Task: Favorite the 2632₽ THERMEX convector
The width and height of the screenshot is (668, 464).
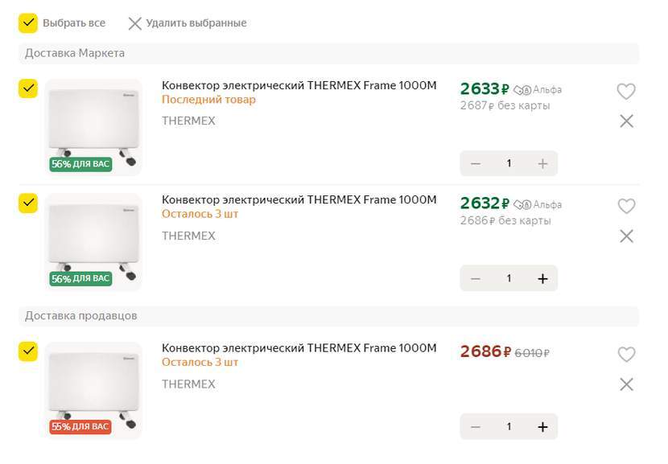Action: click(x=626, y=206)
